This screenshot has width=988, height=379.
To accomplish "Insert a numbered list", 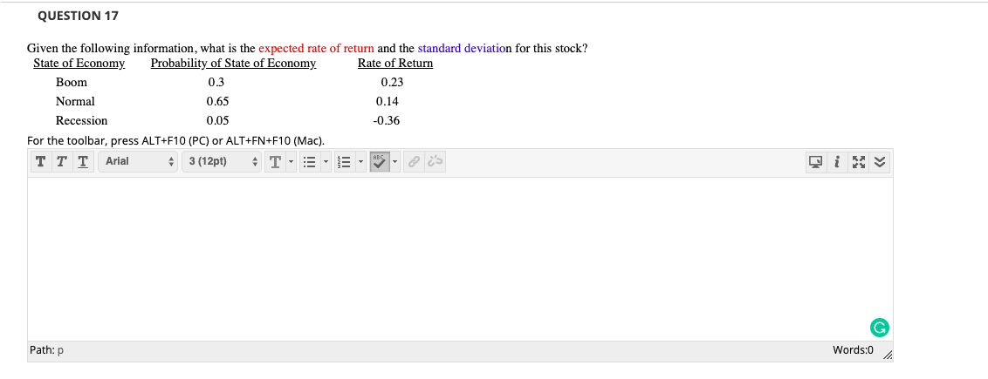I will [x=343, y=161].
